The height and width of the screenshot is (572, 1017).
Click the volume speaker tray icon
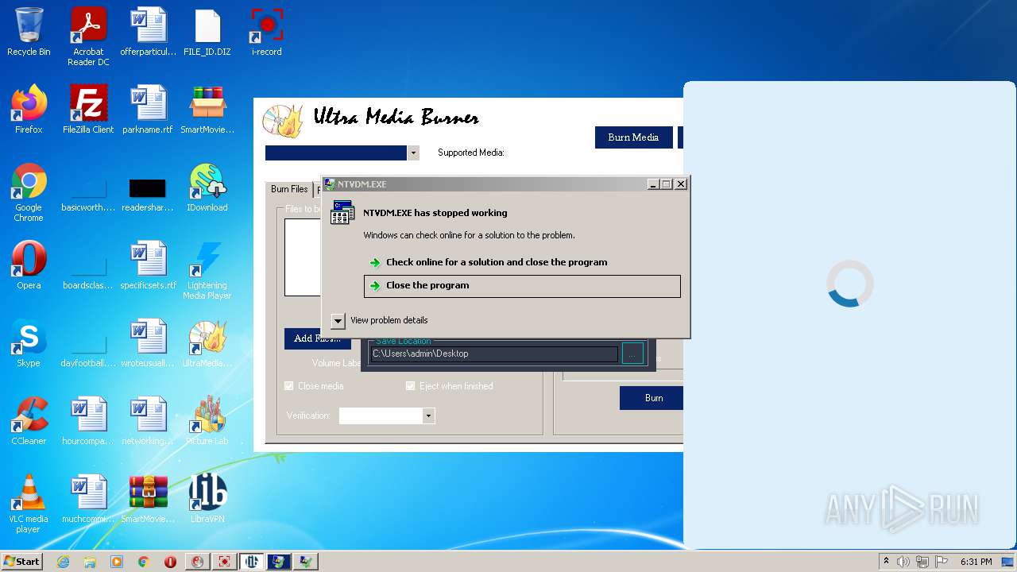pyautogui.click(x=903, y=562)
